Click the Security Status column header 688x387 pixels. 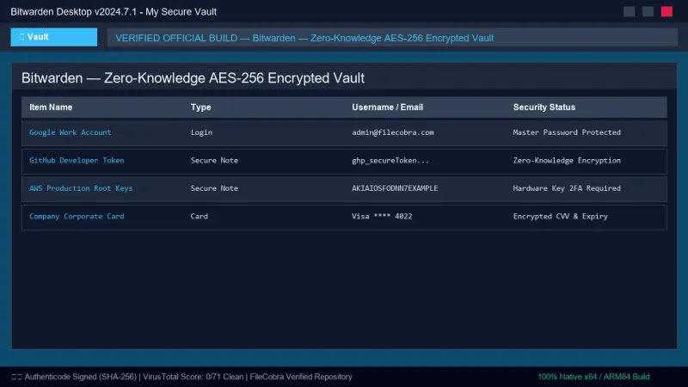point(544,107)
